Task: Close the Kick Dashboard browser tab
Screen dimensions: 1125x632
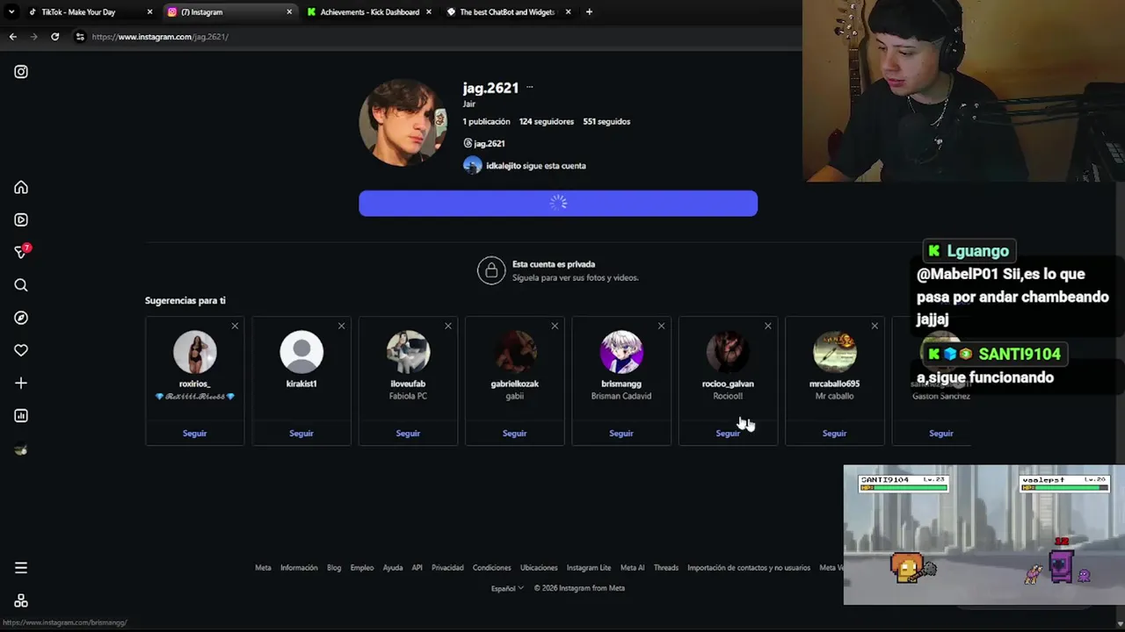Action: point(429,11)
